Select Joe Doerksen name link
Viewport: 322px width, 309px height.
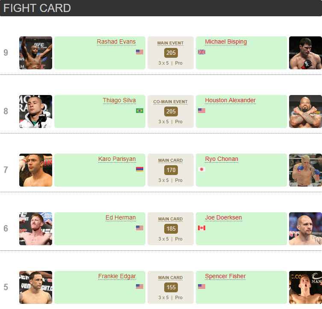click(x=223, y=218)
